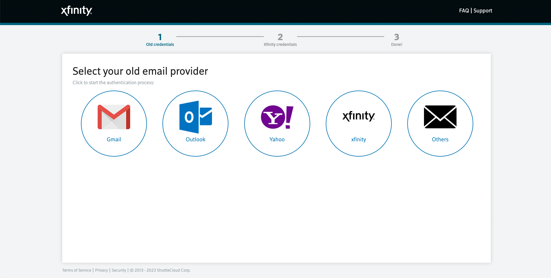Choose the black envelope Others icon
This screenshot has height=278, width=551.
tap(440, 117)
